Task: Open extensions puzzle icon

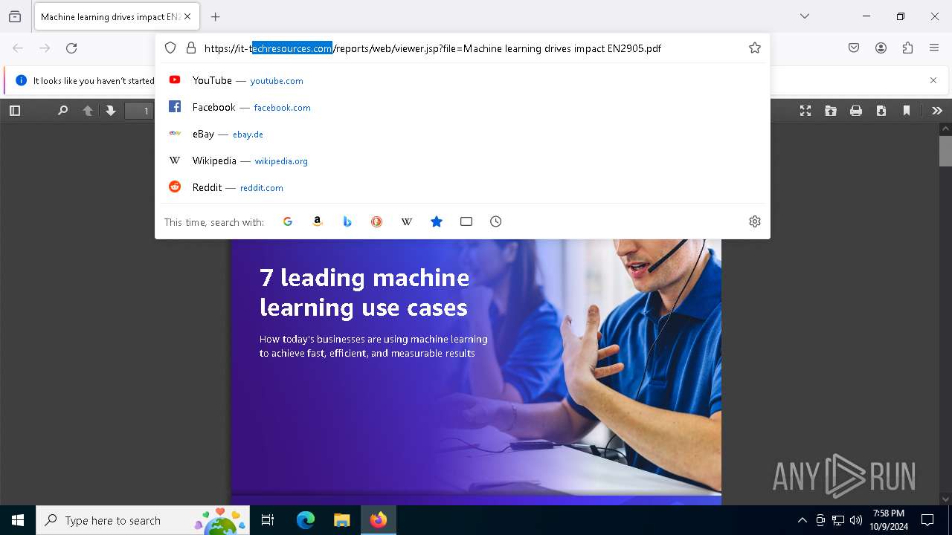Action: pos(907,48)
